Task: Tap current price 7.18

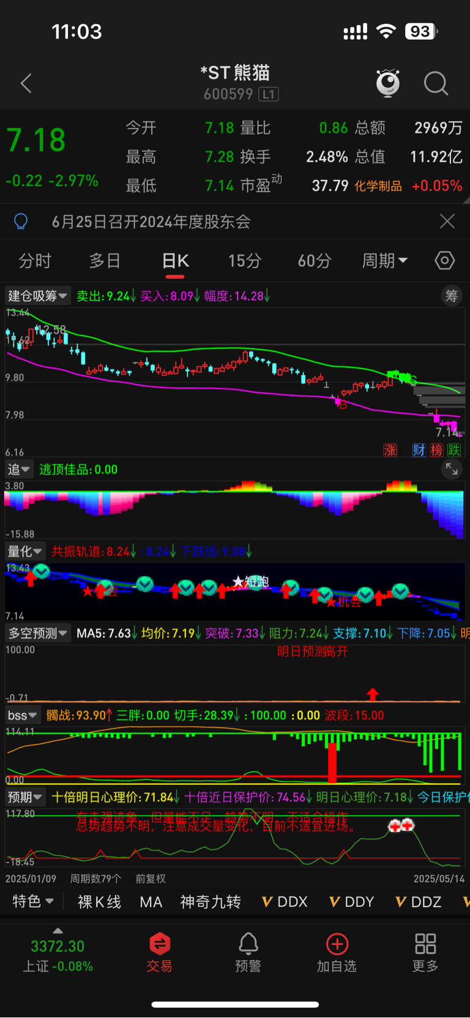Action: click(36, 140)
